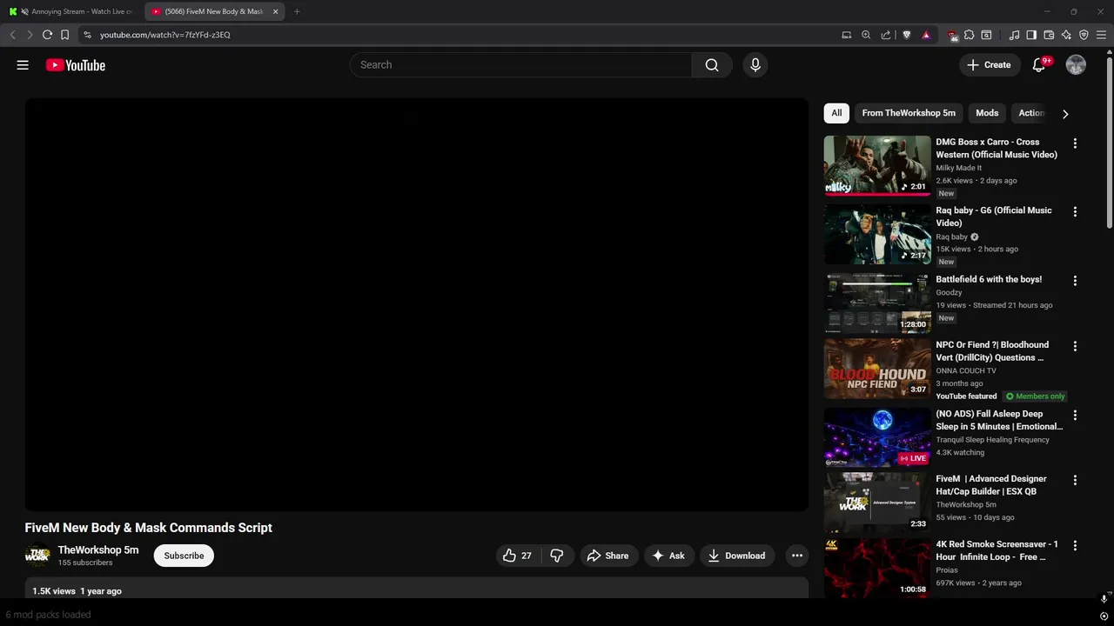Reload the page in browser toolbar
Viewport: 1114px width, 626px height.
pos(47,35)
